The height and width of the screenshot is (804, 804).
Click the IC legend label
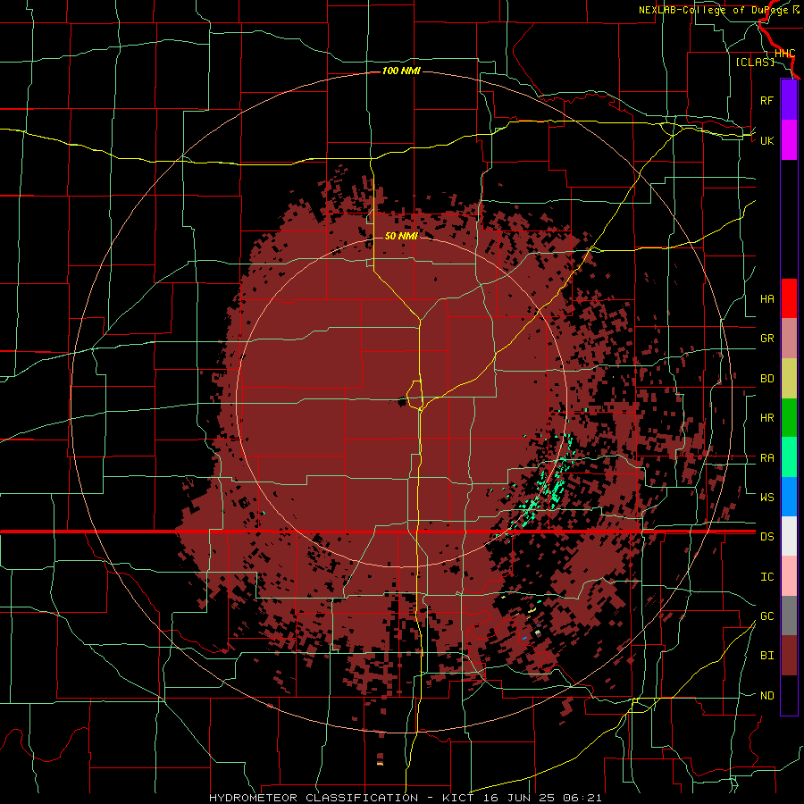tap(767, 577)
